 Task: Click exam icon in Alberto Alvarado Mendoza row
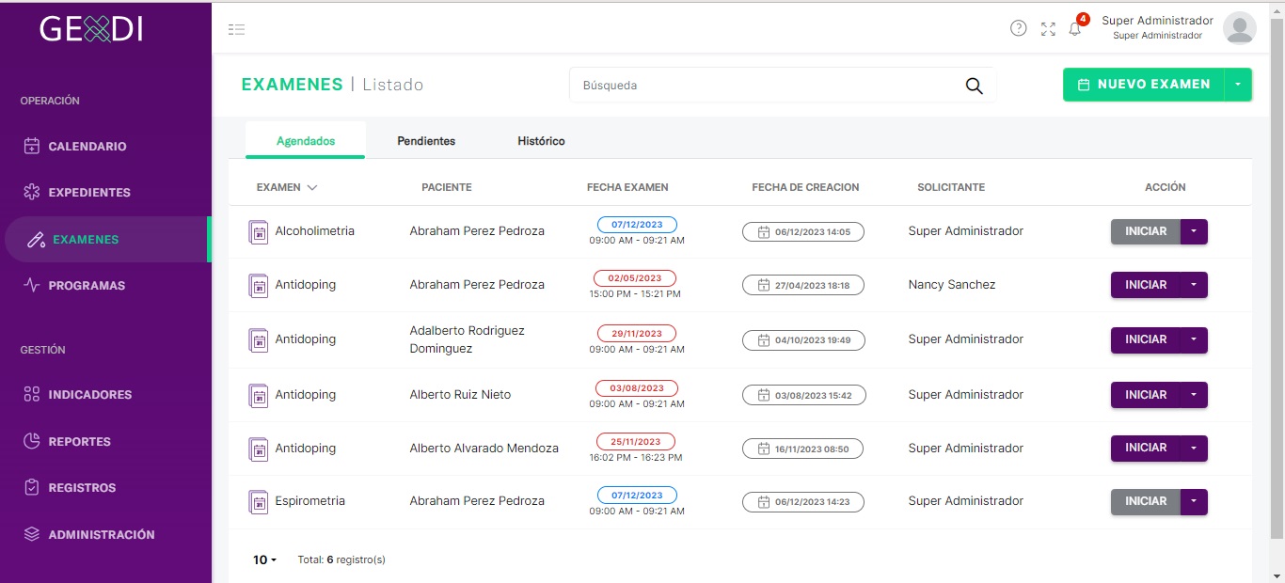(x=258, y=449)
